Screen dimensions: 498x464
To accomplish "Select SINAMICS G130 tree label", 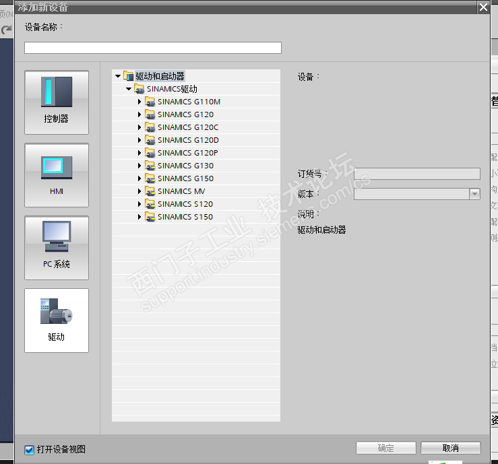I will point(186,166).
